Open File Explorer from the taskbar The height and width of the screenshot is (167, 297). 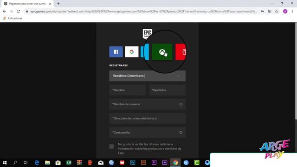click(x=47, y=162)
